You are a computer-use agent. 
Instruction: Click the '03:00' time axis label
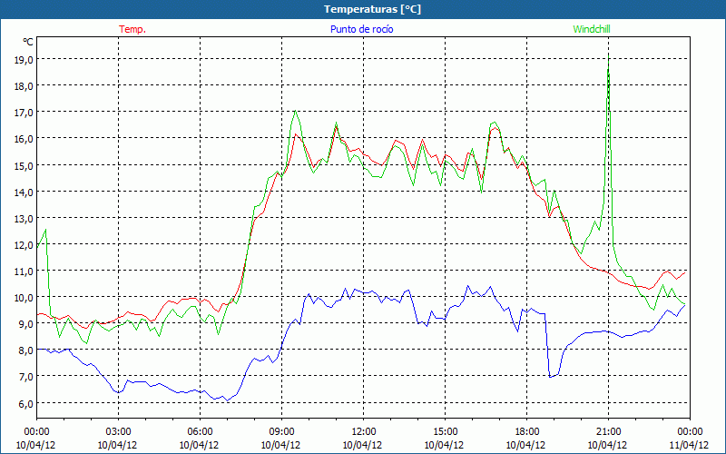(x=119, y=432)
